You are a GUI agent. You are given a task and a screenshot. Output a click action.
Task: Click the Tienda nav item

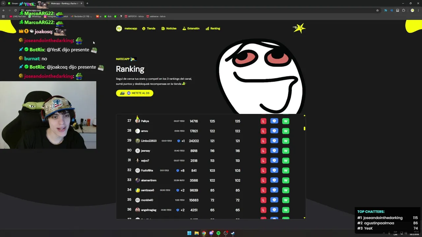click(x=149, y=28)
